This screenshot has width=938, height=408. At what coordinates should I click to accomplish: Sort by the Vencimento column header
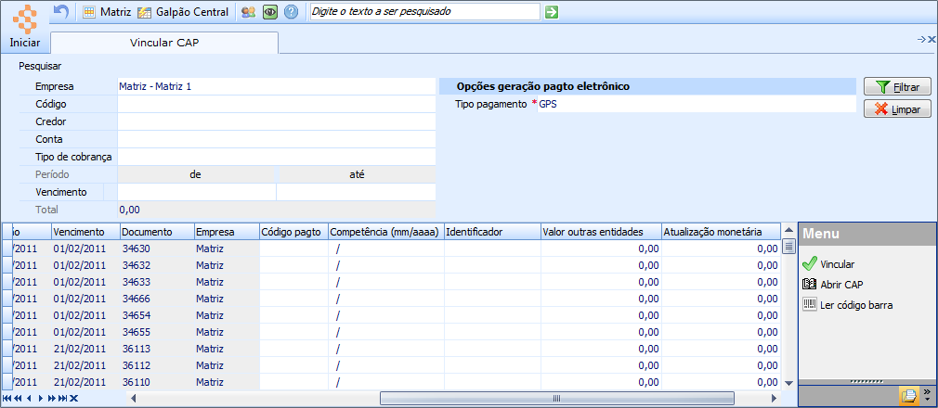click(x=85, y=232)
